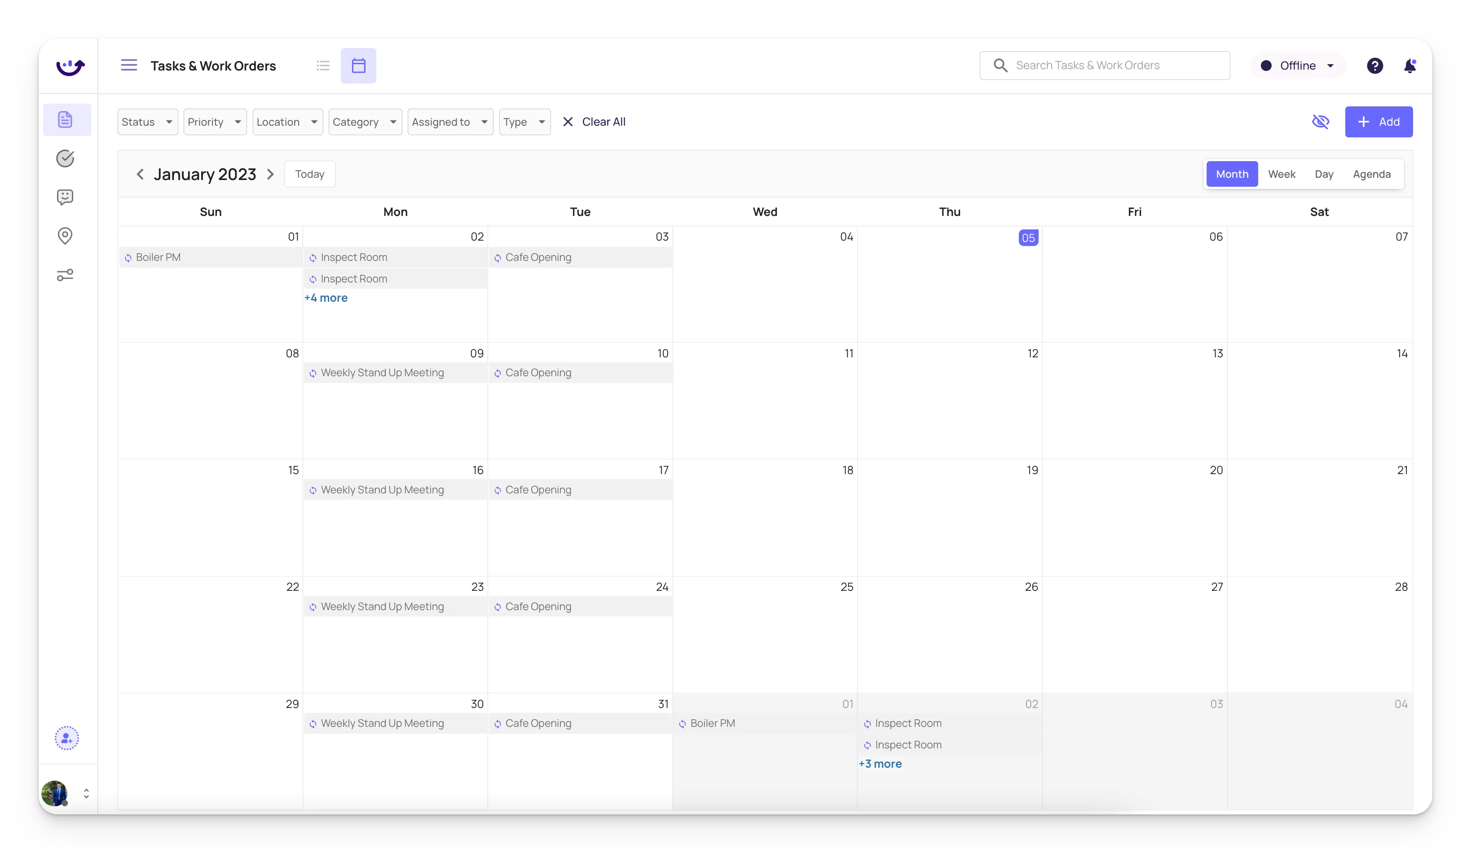1471x853 pixels.
Task: Click the January 2023 month title
Action: 205,174
